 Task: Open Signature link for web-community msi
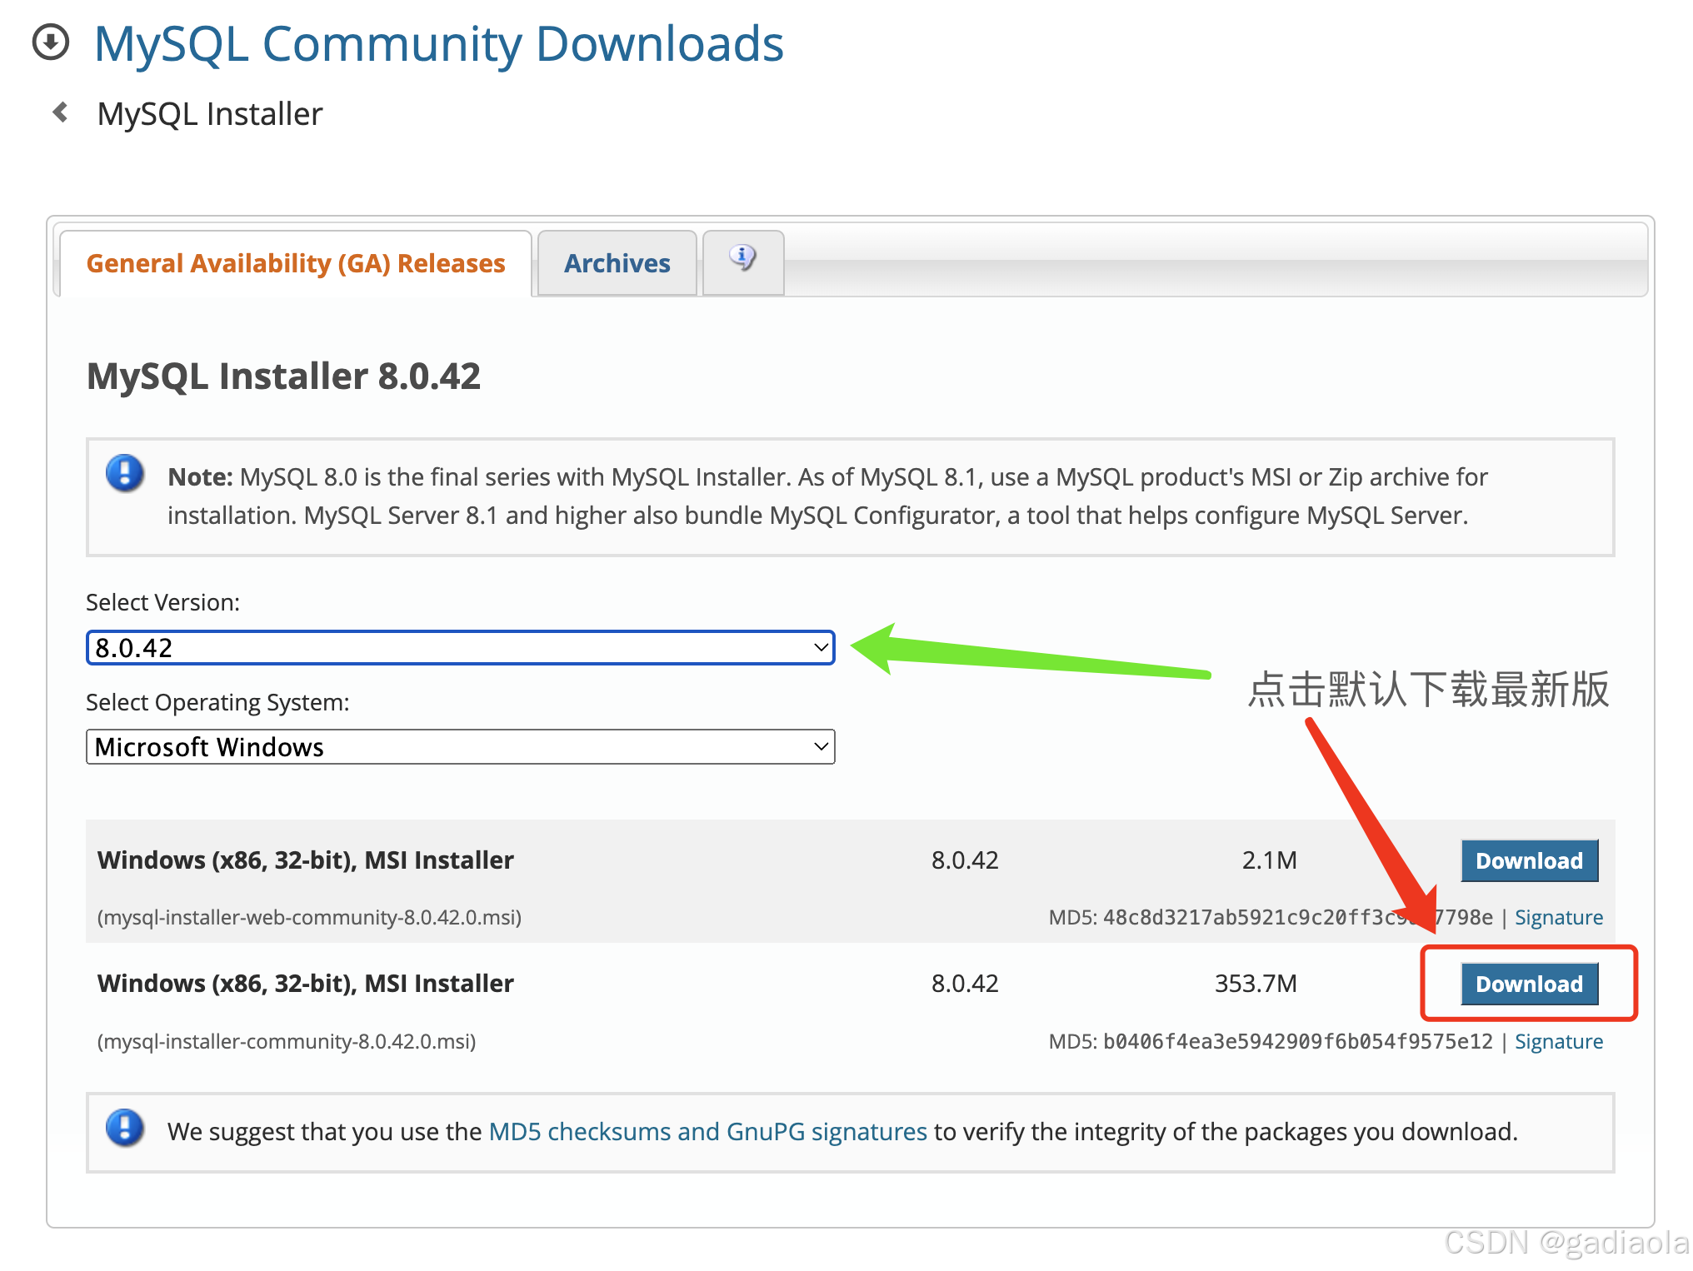[1558, 917]
